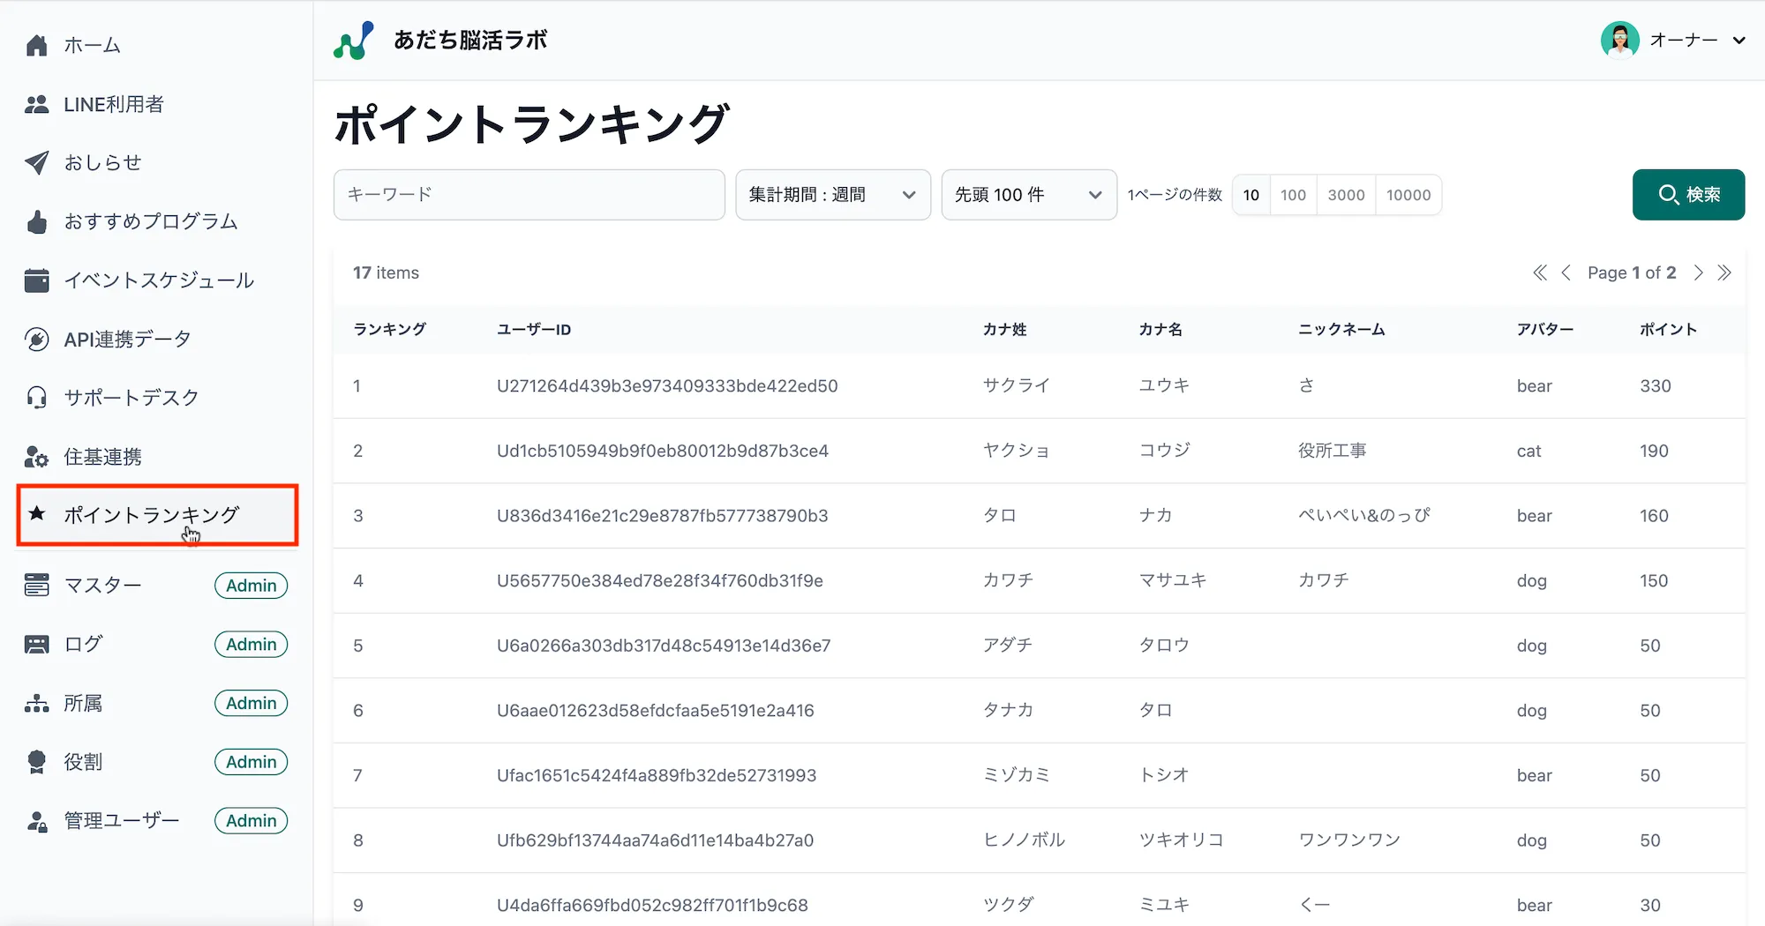
Task: Expand the 先頭100件 dropdown
Action: tap(1028, 194)
